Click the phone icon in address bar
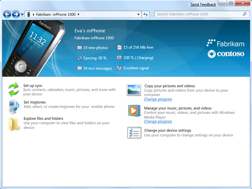This screenshot has width=252, height=189. pos(28,15)
